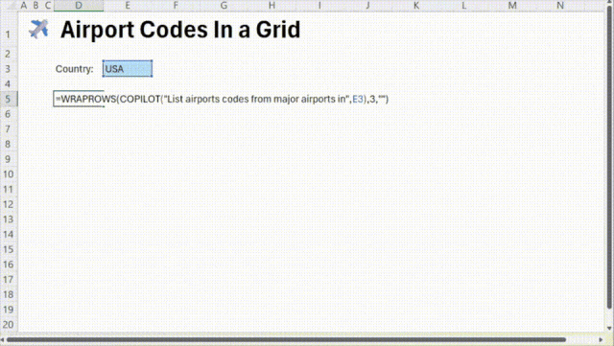Click the airplane icon beside the title
This screenshot has height=346, width=614.
click(38, 29)
